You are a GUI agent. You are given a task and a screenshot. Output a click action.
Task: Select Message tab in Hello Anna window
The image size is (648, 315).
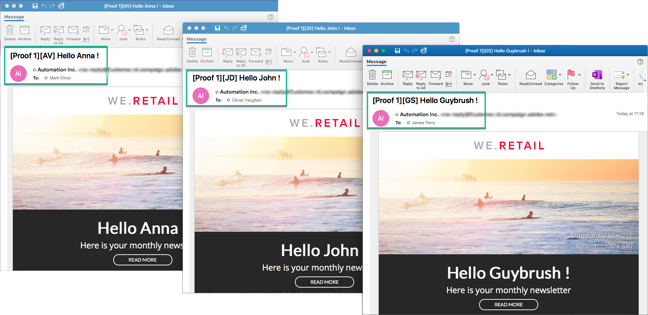(14, 17)
